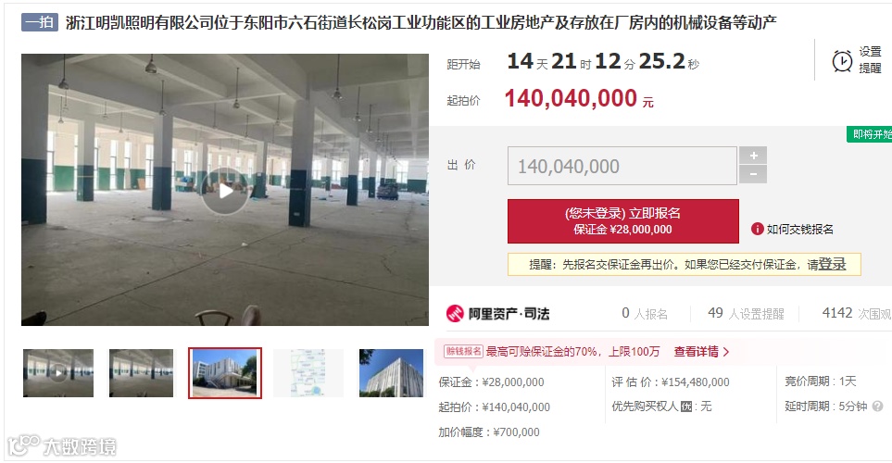The width and height of the screenshot is (892, 463).
Task: Select the first video thumbnail
Action: point(58,373)
